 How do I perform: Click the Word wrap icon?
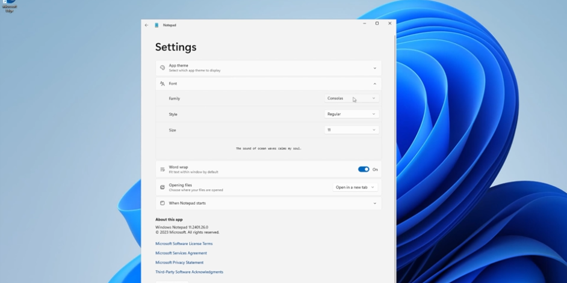(x=163, y=169)
